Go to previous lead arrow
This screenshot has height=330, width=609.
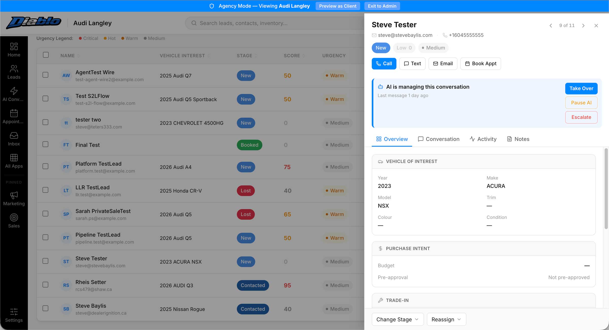coord(551,26)
